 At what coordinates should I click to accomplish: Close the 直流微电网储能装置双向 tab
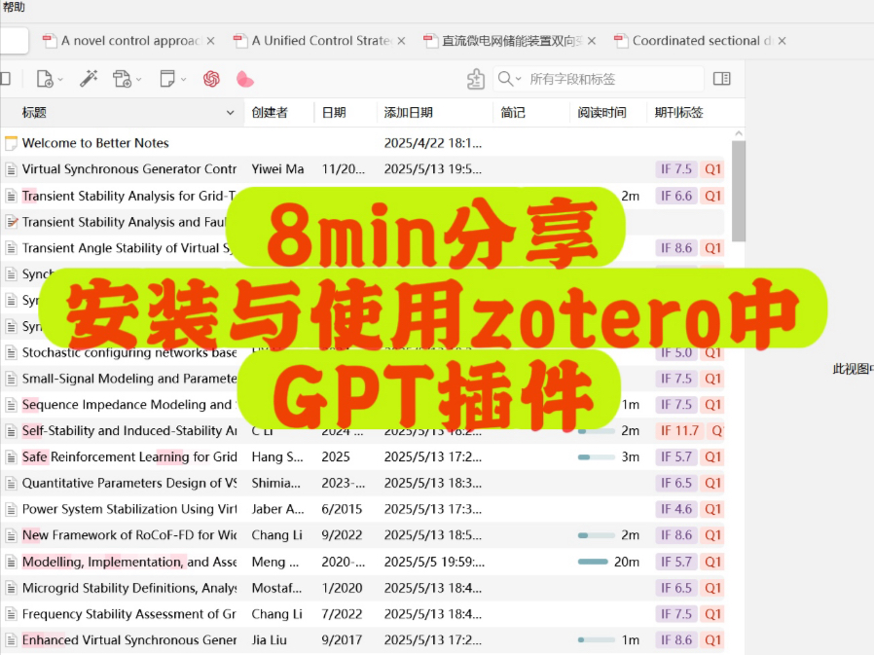592,41
